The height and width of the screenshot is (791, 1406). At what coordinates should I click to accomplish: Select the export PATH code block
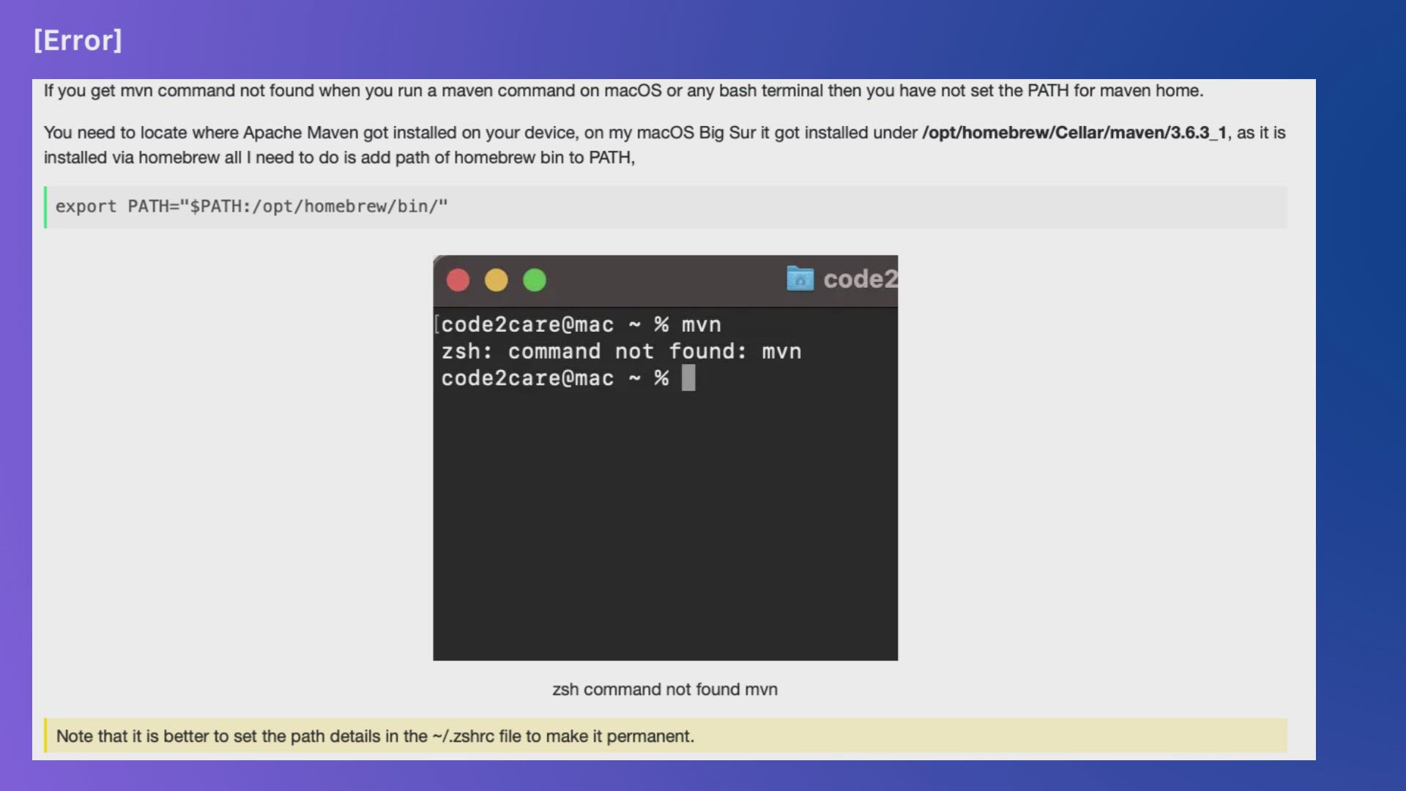[x=251, y=207]
